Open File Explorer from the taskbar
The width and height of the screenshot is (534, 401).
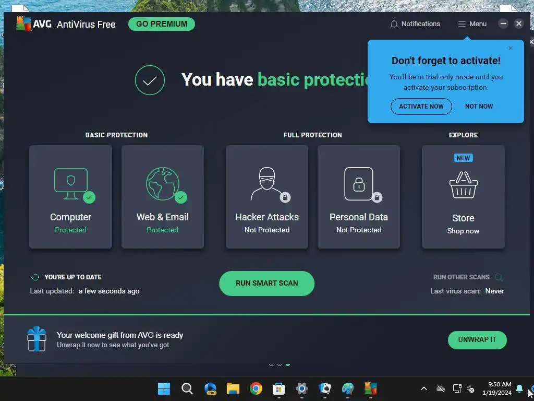(x=233, y=388)
